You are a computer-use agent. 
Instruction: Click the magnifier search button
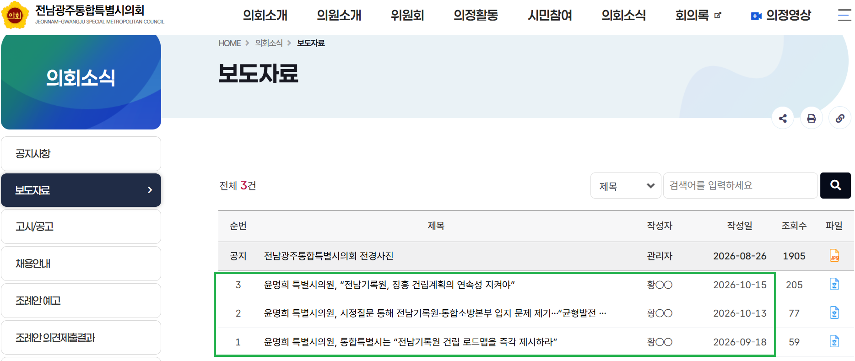click(835, 185)
